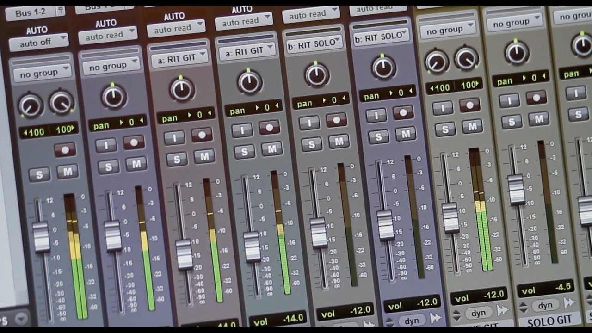
Task: Click the double-arrow icon beside dyn on SOLO GIT
Action: tap(569, 303)
